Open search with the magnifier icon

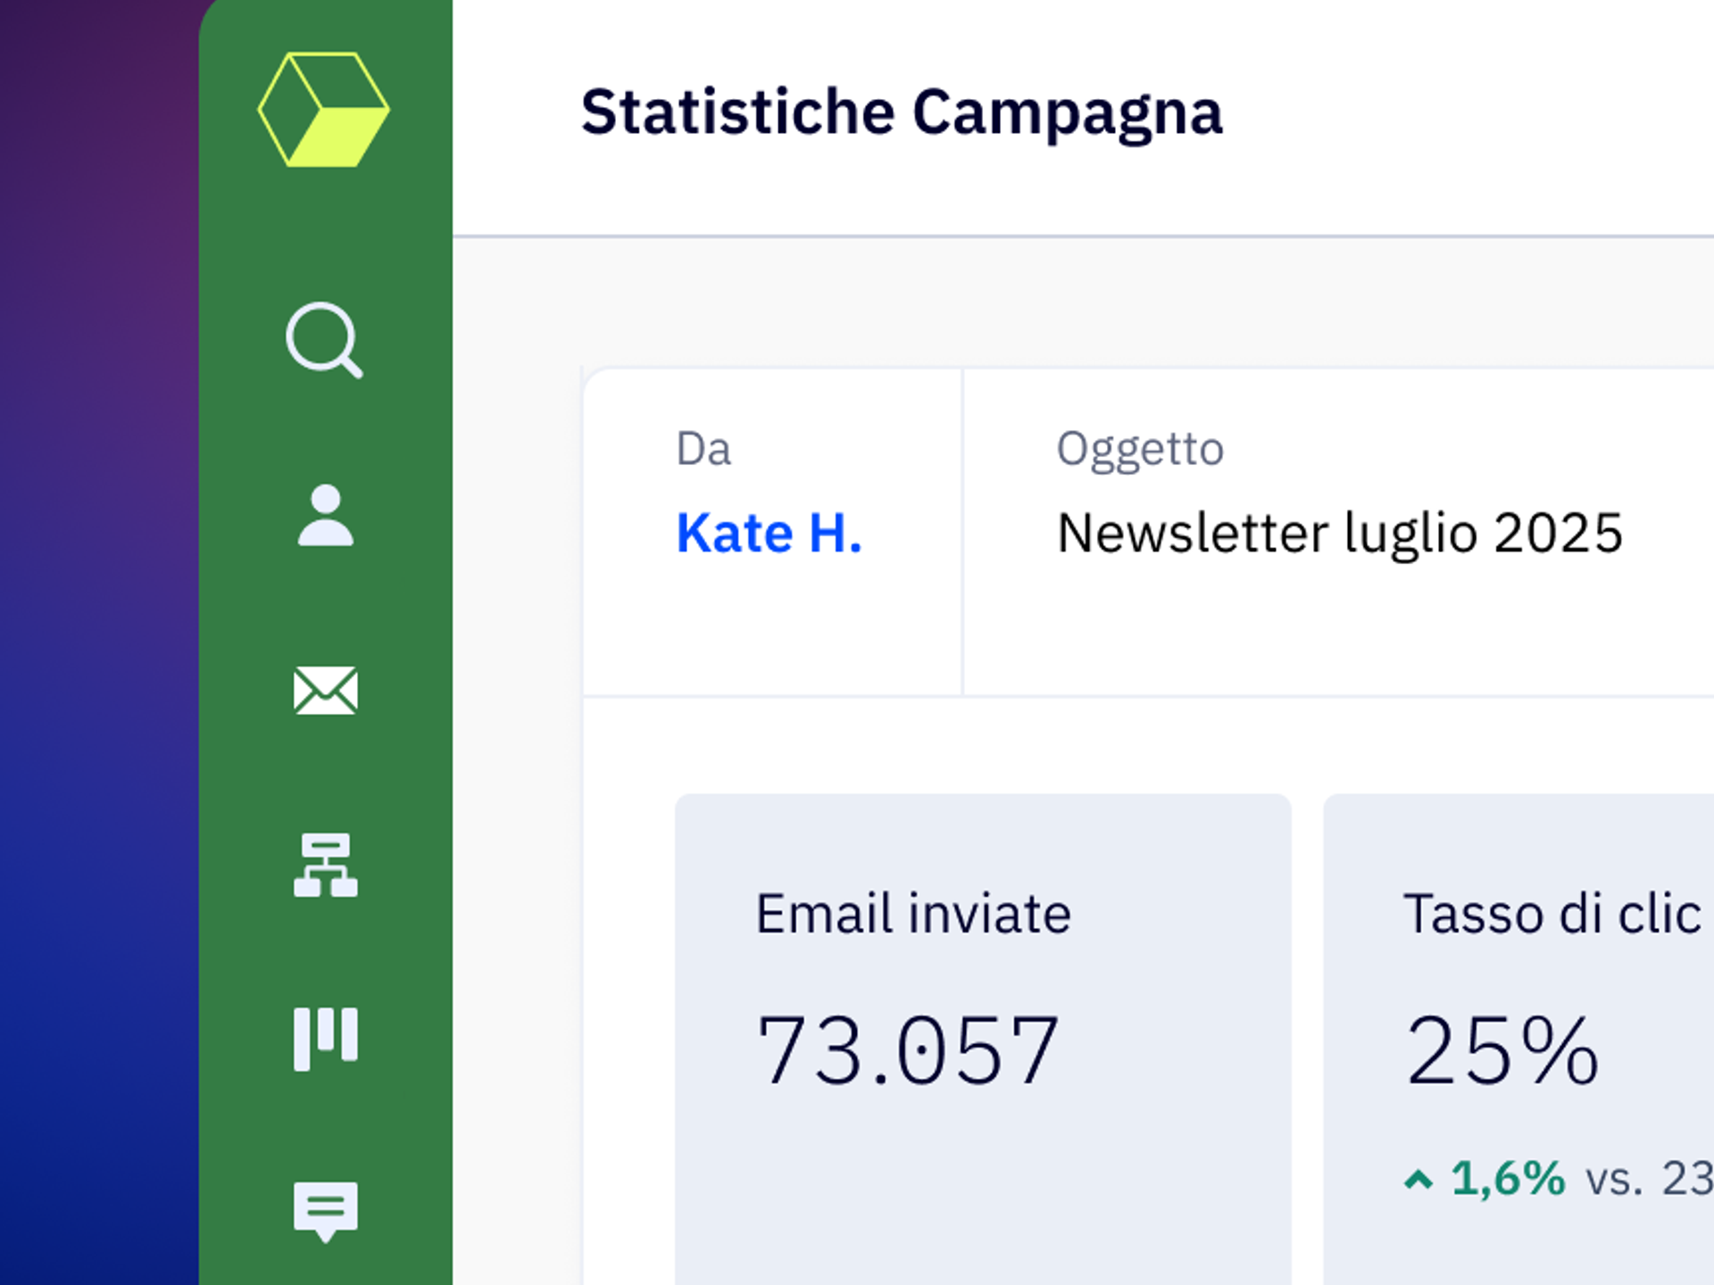pyautogui.click(x=323, y=339)
